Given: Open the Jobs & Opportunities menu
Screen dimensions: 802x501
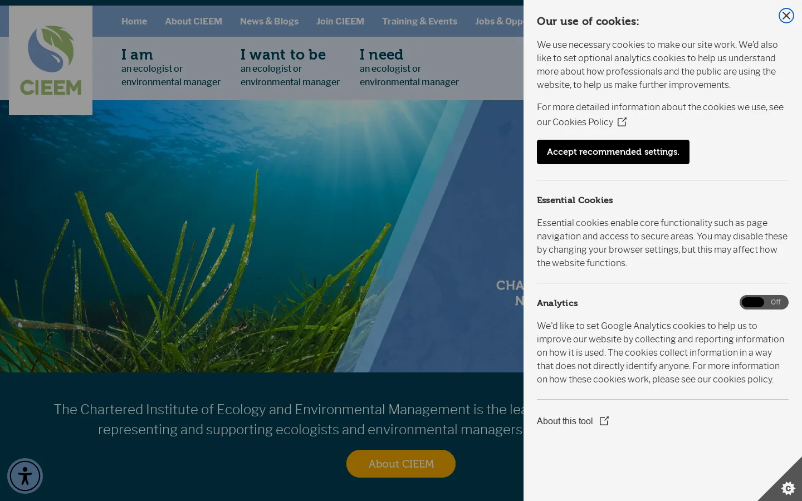Looking at the screenshot, I should (499, 21).
